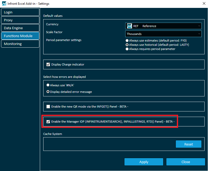Click the Infront logo icon in title bar
208x171 pixels.
point(4,4)
